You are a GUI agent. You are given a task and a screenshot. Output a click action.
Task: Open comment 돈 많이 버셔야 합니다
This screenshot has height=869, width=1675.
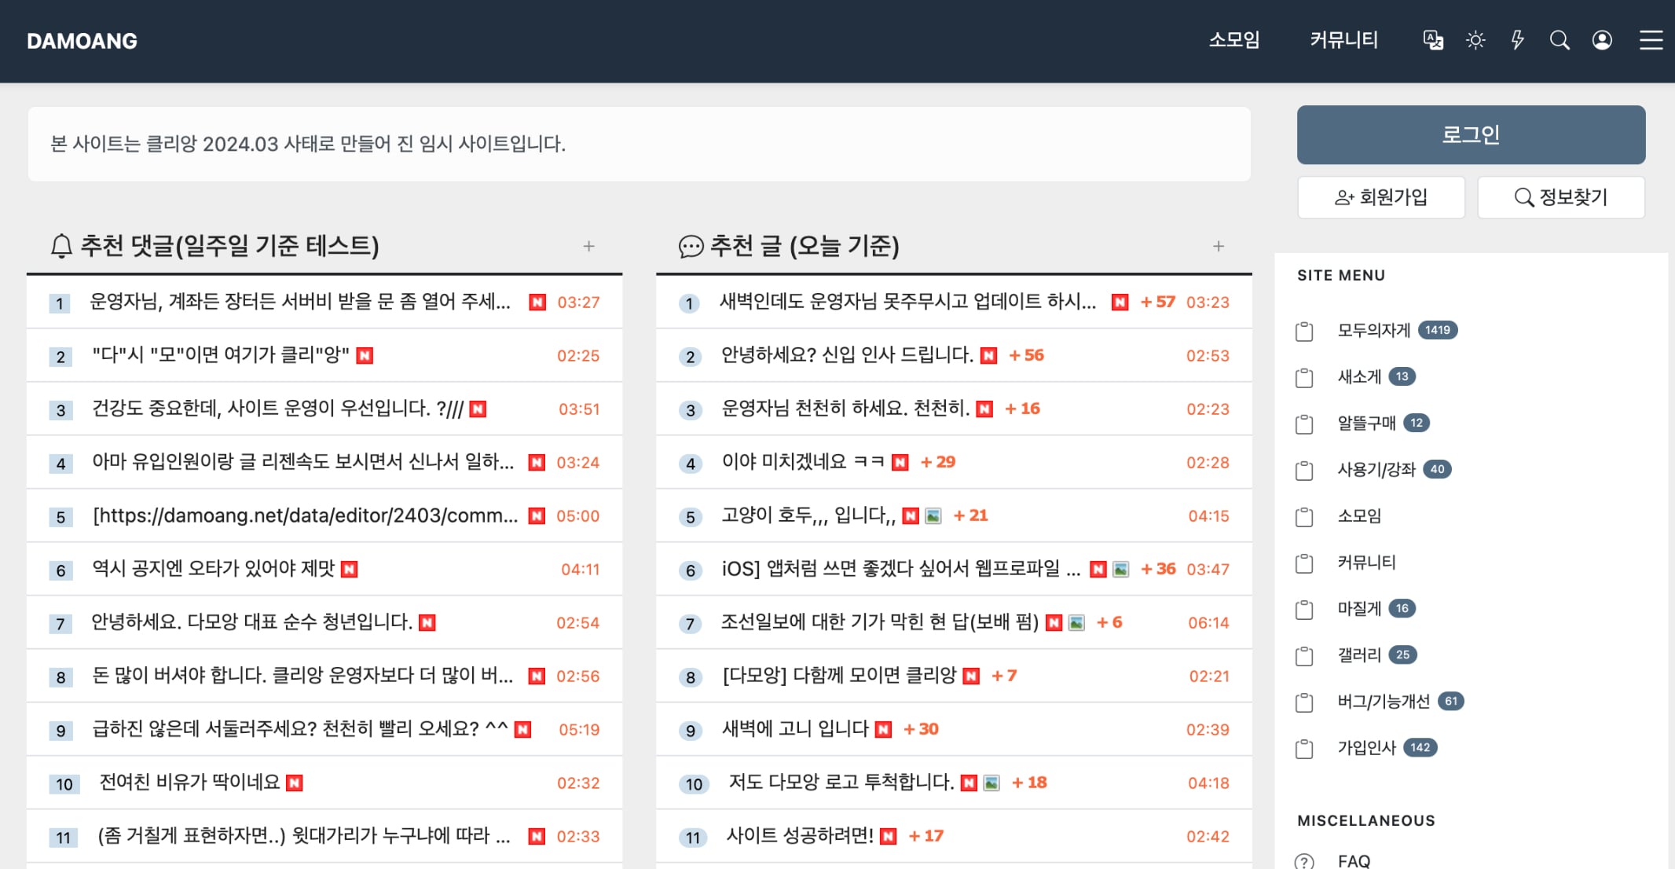click(302, 676)
